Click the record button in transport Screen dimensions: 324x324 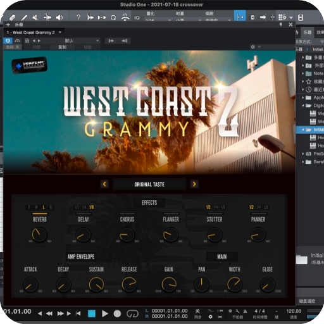[117, 314]
